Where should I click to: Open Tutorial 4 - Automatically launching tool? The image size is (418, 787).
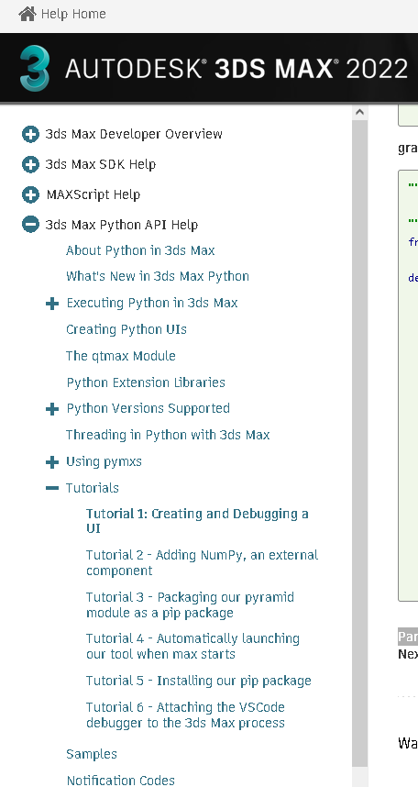pyautogui.click(x=192, y=646)
